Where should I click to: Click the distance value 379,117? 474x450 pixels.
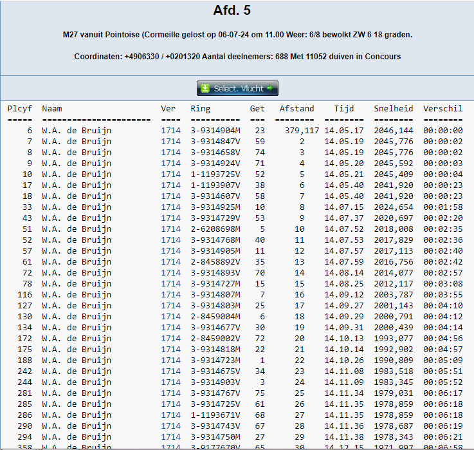(302, 131)
